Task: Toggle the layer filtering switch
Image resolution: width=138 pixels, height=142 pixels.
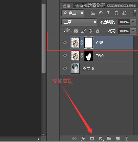Action: coord(135,13)
